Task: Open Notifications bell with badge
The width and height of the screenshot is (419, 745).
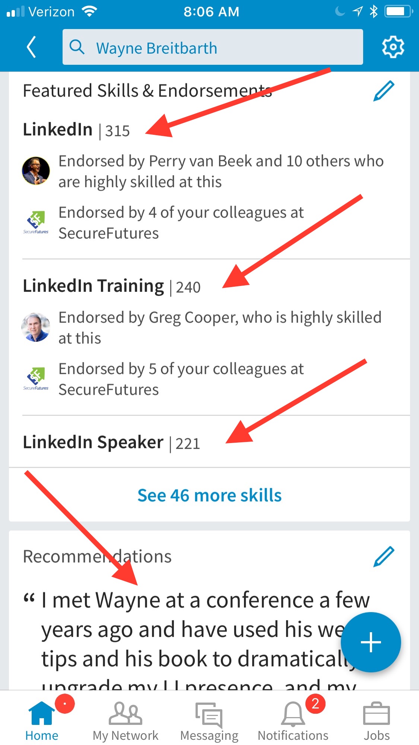Action: [293, 720]
